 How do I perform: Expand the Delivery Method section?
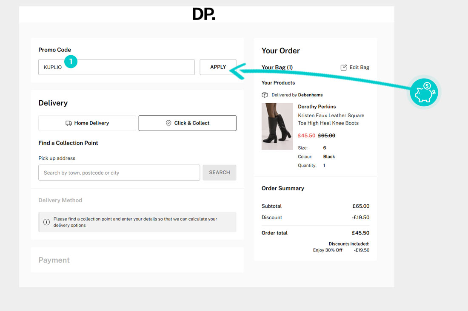click(x=60, y=200)
